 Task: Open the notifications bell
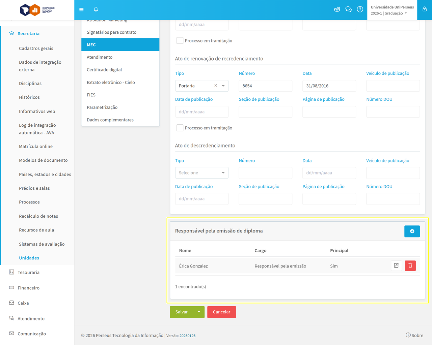[96, 9]
